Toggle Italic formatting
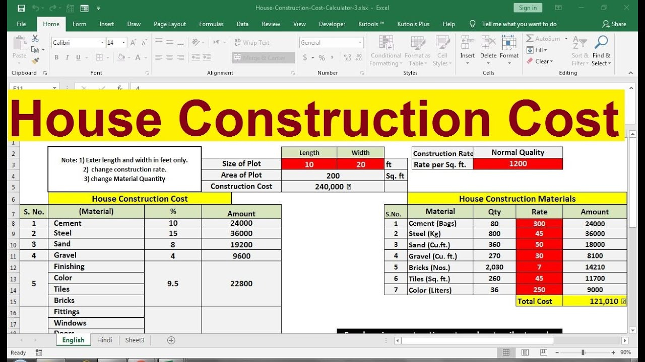645x362 pixels. click(x=67, y=58)
